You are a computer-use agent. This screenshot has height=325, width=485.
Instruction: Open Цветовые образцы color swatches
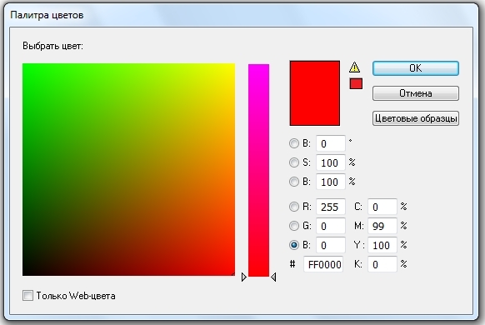pyautogui.click(x=415, y=118)
